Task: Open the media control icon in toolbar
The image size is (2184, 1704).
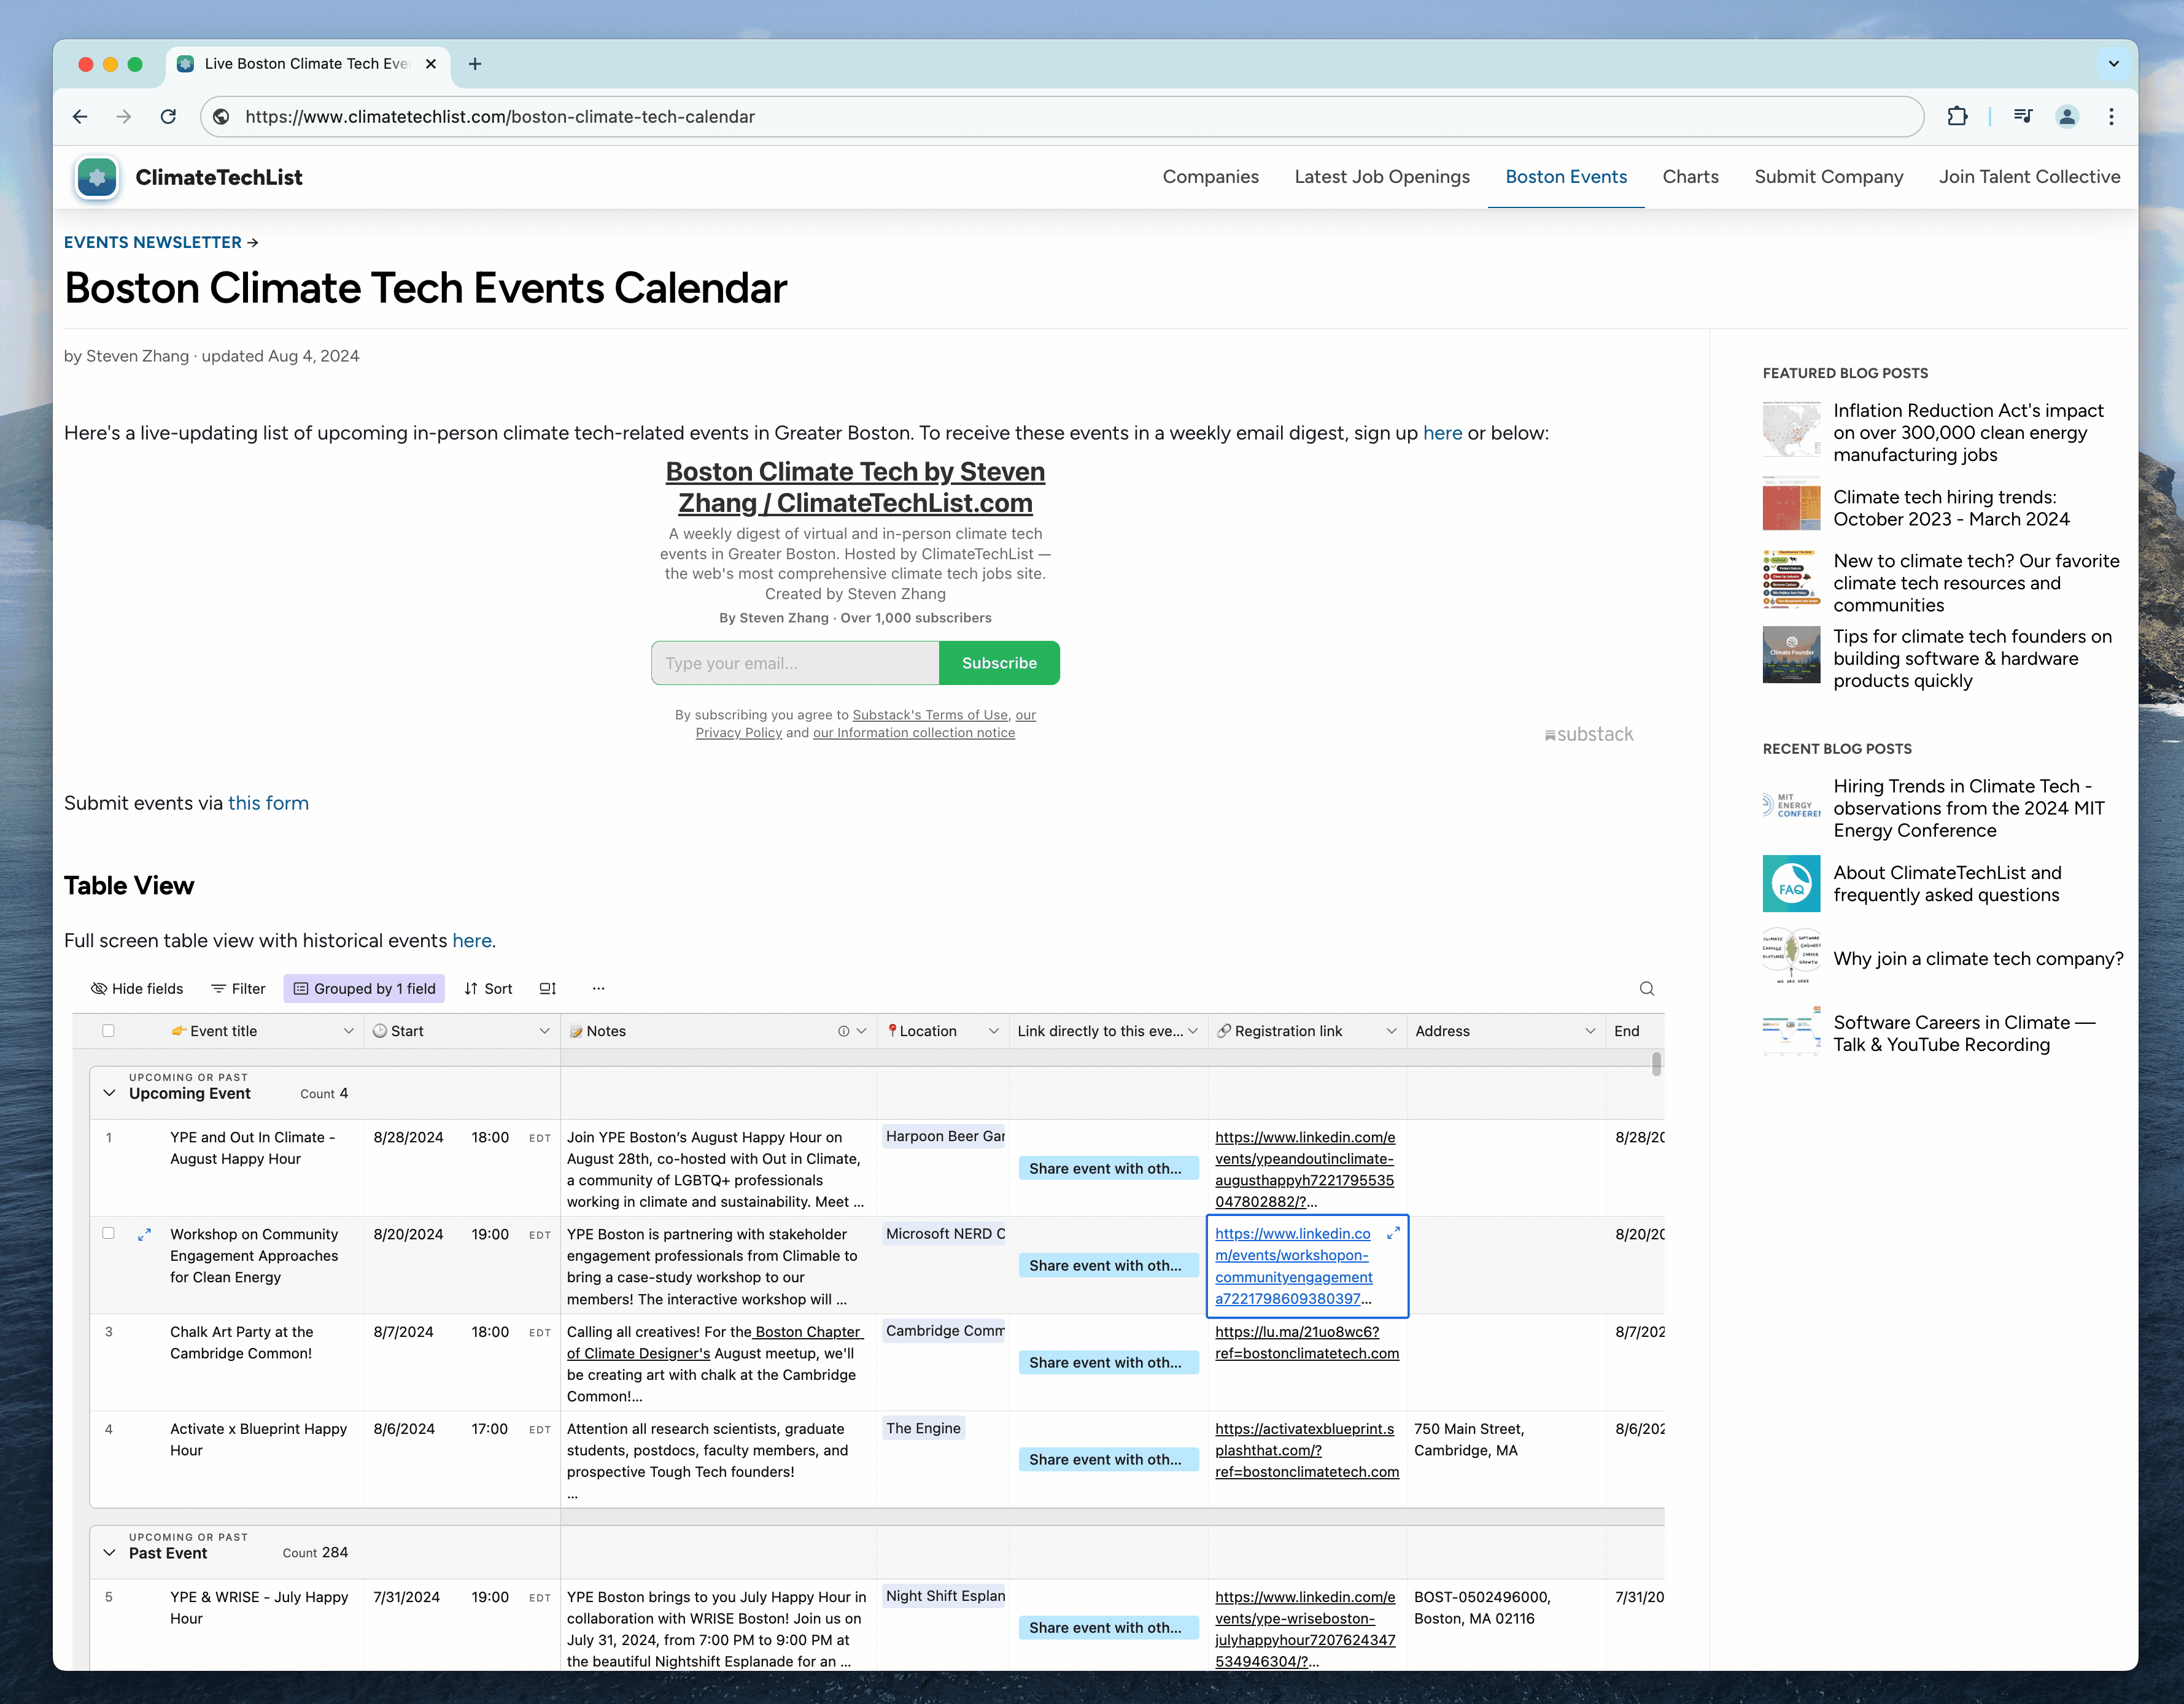Action: (x=2022, y=117)
